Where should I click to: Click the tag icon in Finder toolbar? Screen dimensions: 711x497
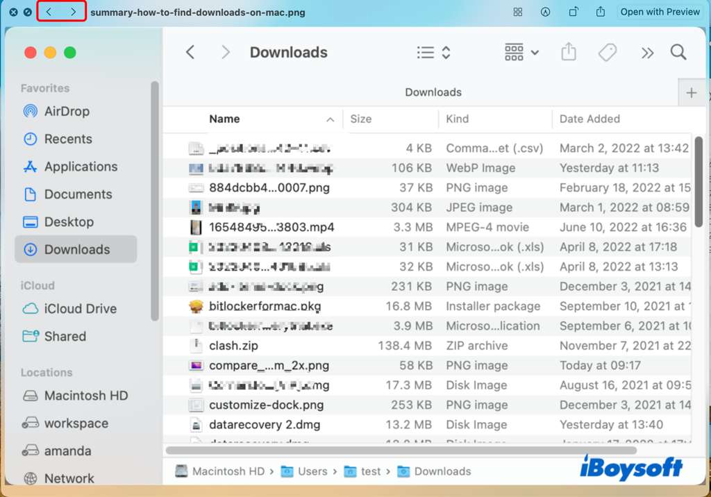[608, 53]
